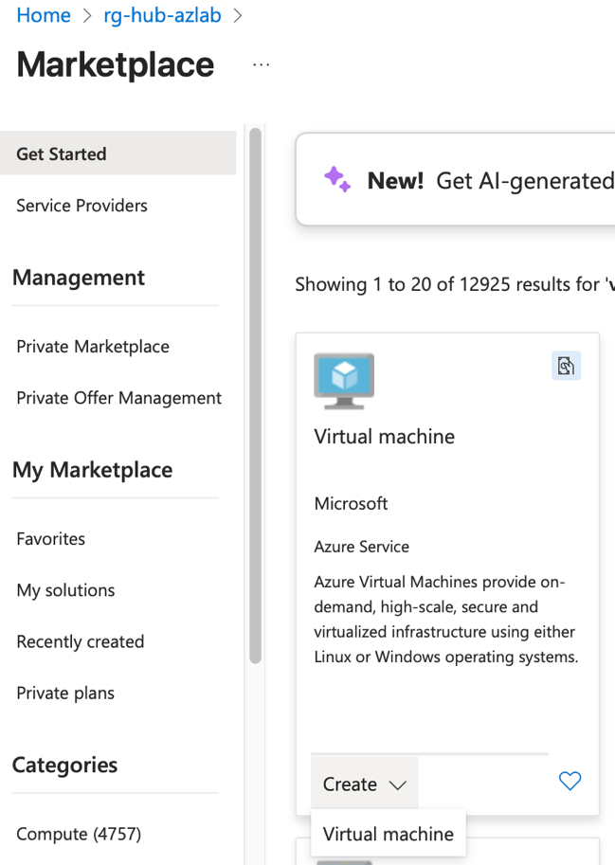Expand the Create dropdown chevron
This screenshot has height=865, width=615.
398,784
